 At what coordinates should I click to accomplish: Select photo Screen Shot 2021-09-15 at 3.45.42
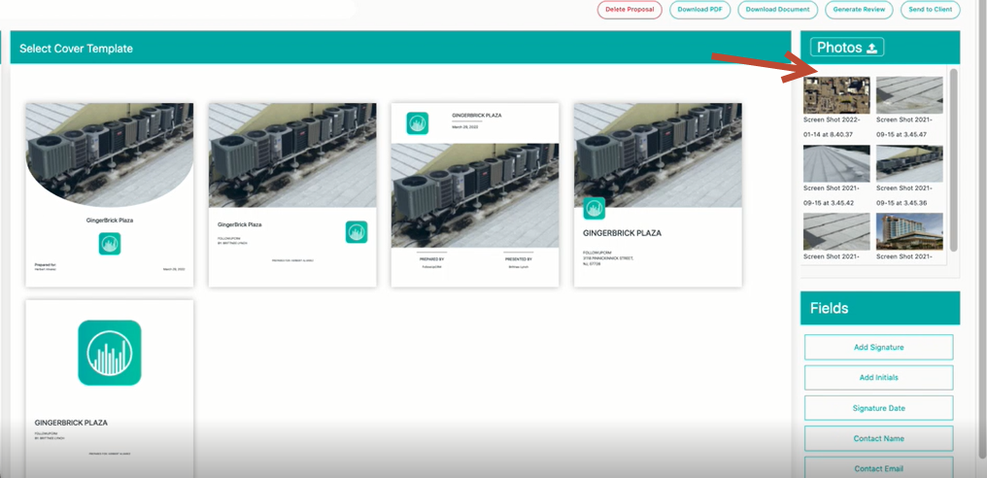(x=836, y=164)
